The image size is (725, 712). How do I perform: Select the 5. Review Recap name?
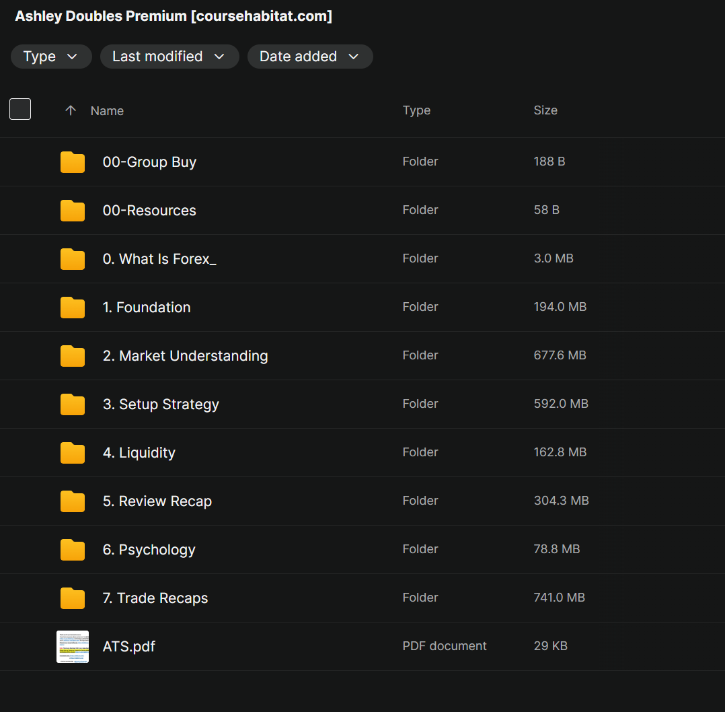point(157,501)
